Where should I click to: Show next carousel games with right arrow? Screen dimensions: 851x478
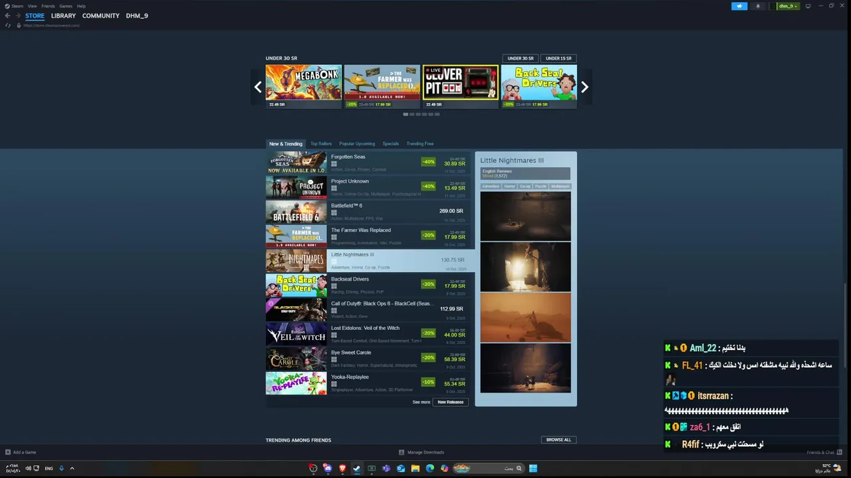[584, 87]
